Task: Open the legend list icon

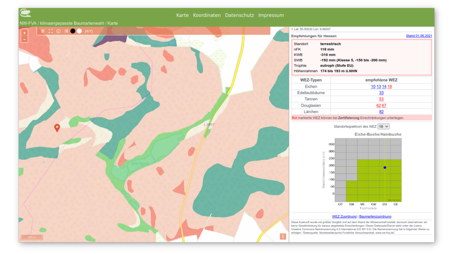Action: pyautogui.click(x=66, y=31)
